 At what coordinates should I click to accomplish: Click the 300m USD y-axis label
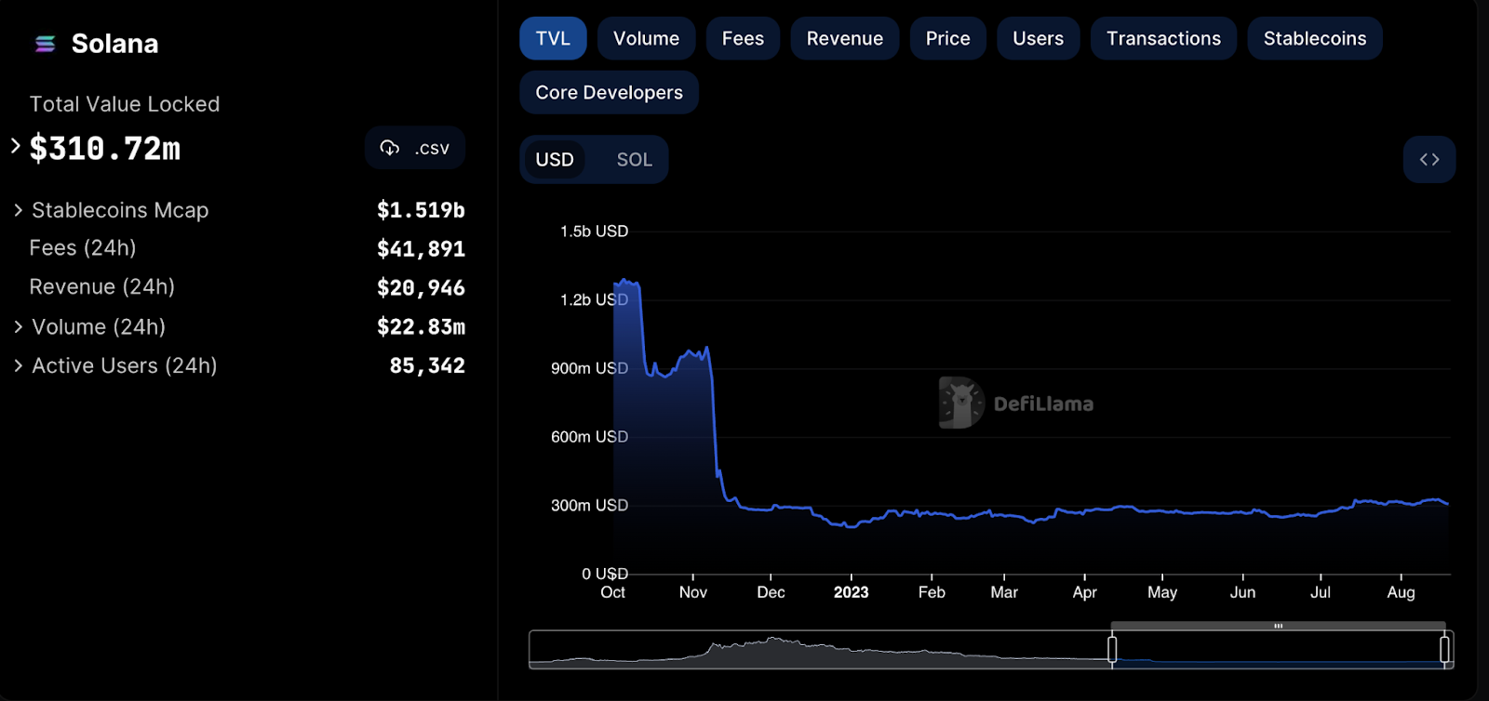coord(589,506)
